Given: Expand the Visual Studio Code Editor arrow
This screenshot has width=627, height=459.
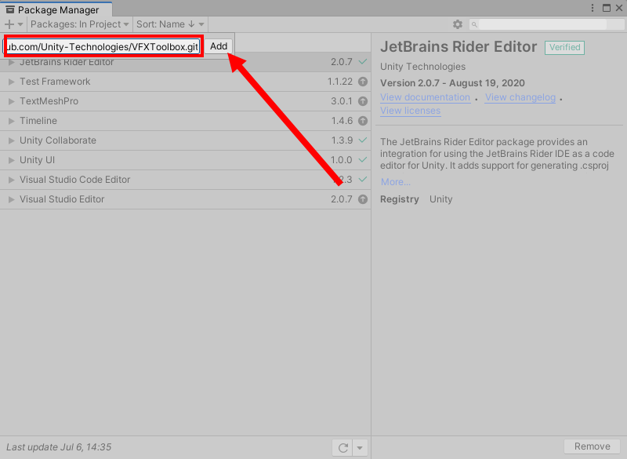Looking at the screenshot, I should click(11, 180).
